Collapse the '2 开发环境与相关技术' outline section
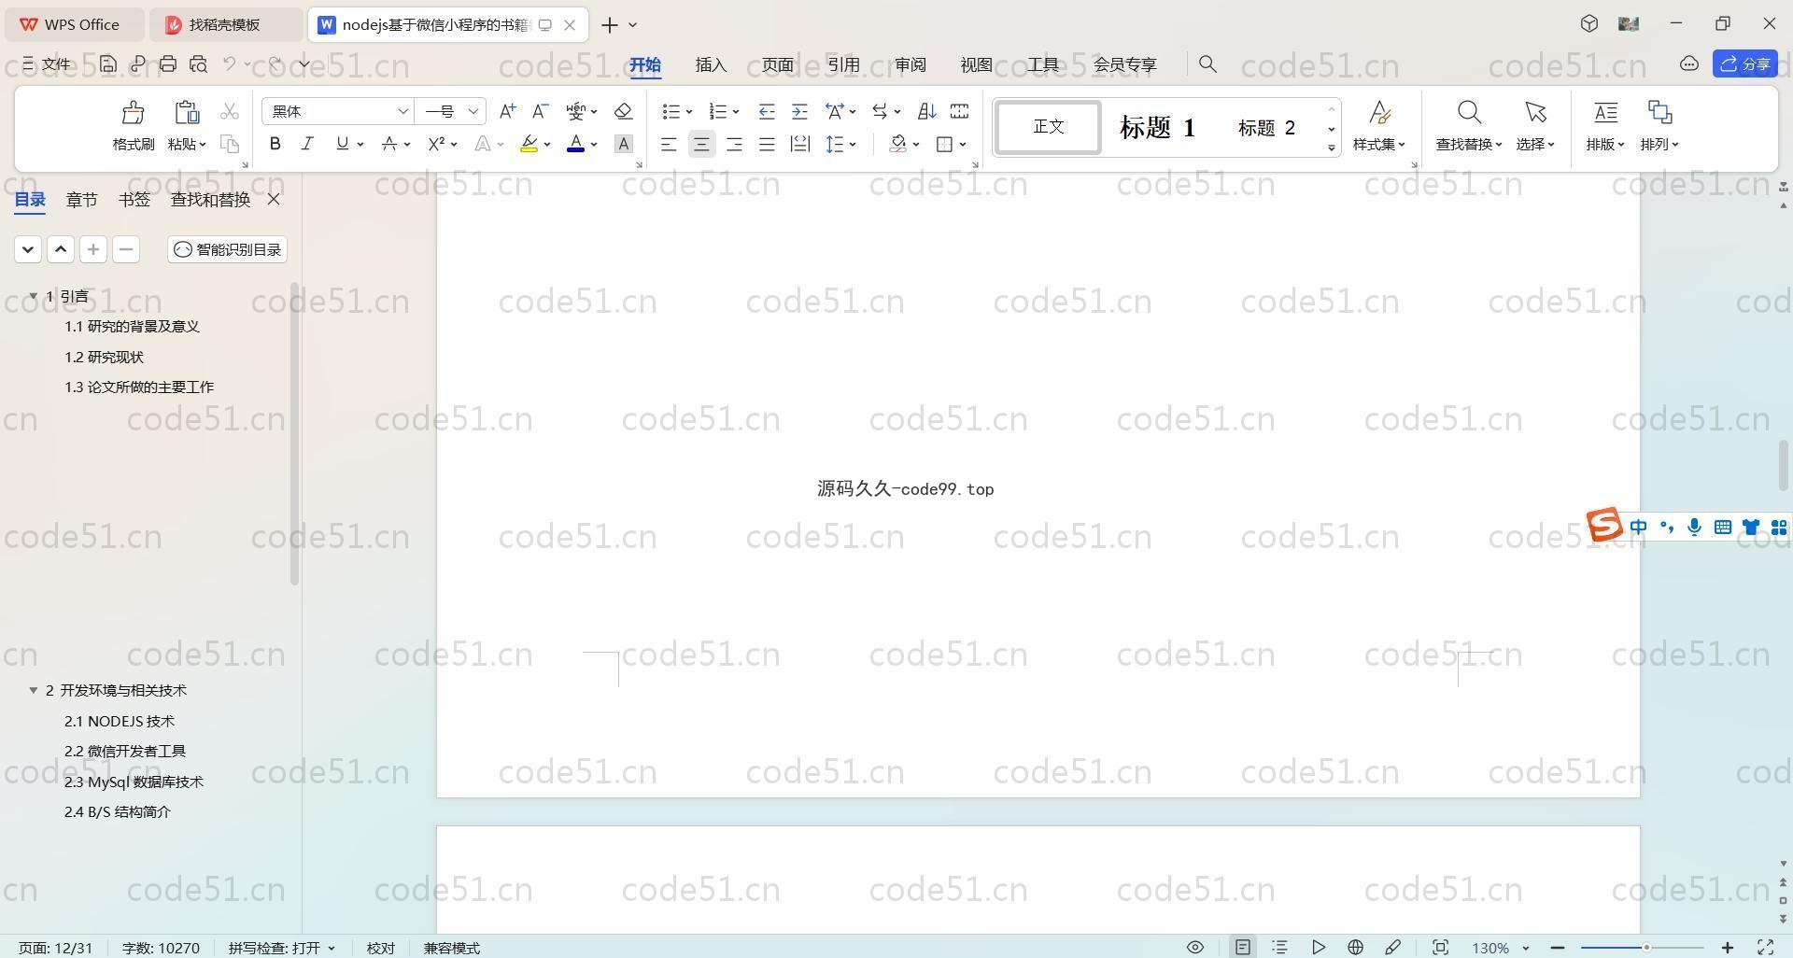Viewport: 1793px width, 958px height. pyautogui.click(x=33, y=690)
